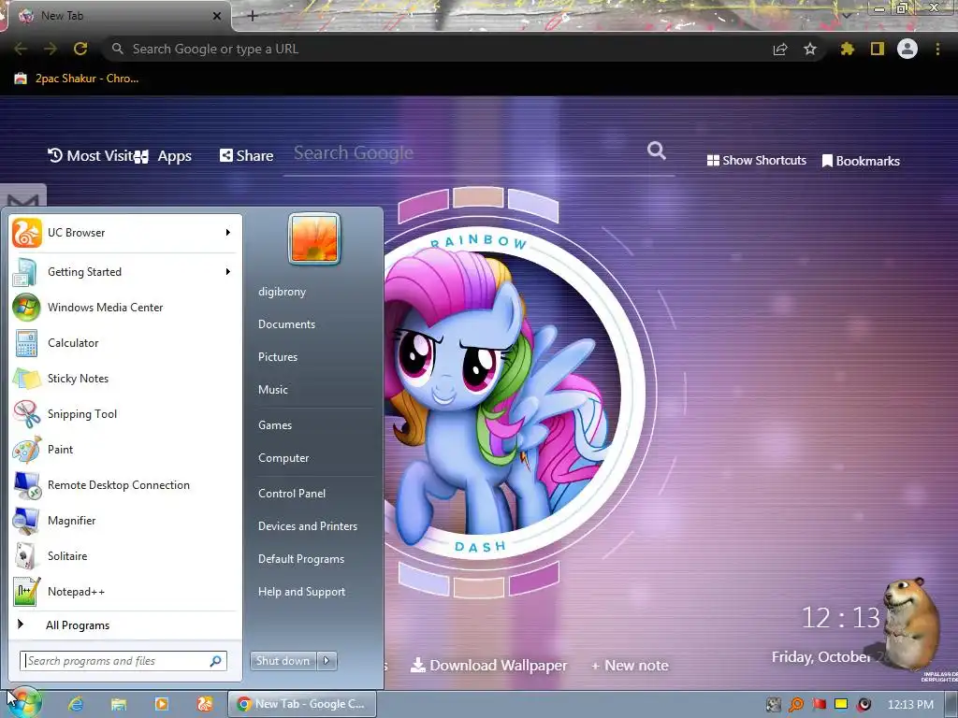958x718 pixels.
Task: Add a note with New note
Action: pyautogui.click(x=630, y=666)
